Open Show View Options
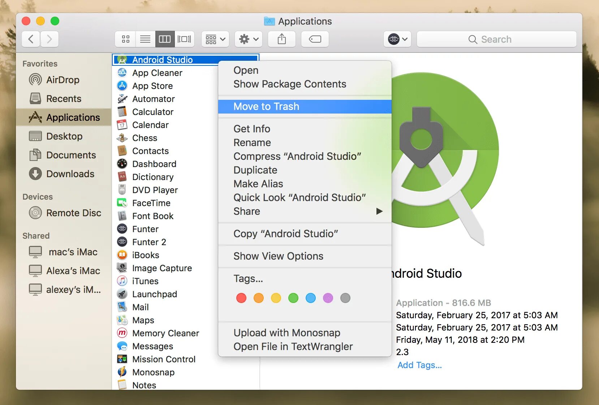The width and height of the screenshot is (599, 405). [305, 256]
